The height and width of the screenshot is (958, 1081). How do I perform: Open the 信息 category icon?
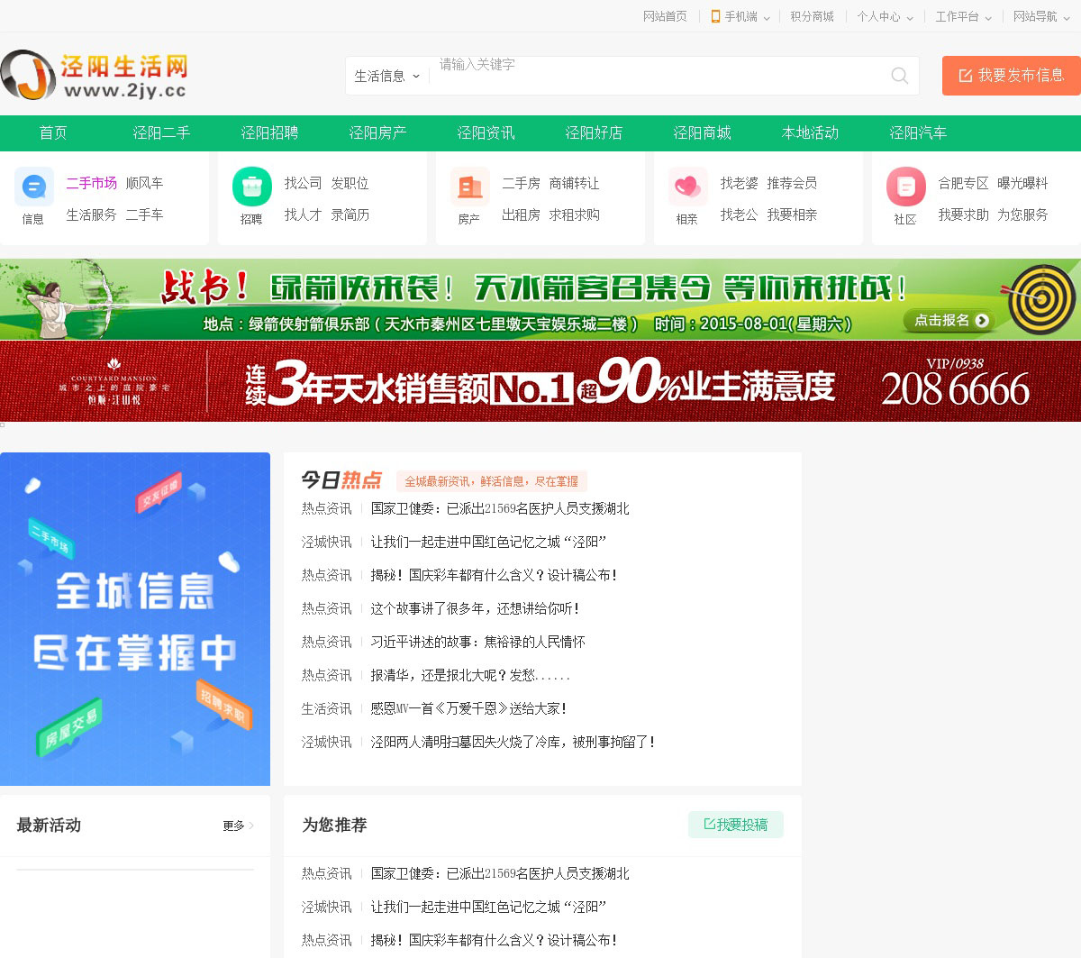pos(33,187)
